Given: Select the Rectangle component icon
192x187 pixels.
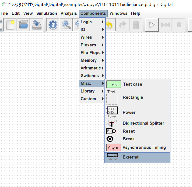Looking at the screenshot, I should (x=112, y=97).
